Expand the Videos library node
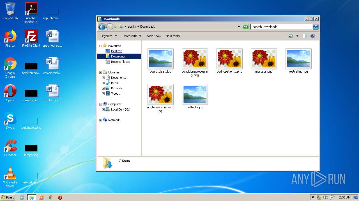This screenshot has width=359, height=201. (x=103, y=94)
